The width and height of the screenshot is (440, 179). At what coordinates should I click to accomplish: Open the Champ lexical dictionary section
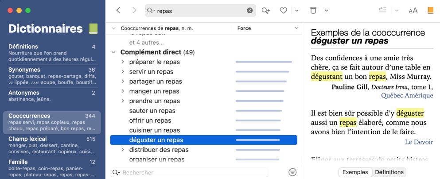[52, 145]
